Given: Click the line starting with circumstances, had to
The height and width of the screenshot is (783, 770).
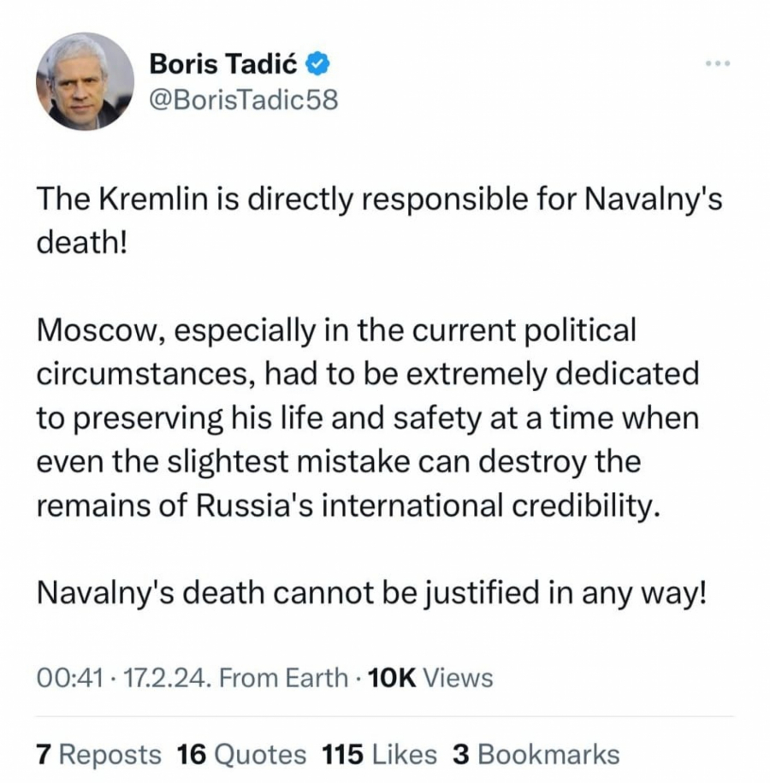Looking at the screenshot, I should 368,373.
